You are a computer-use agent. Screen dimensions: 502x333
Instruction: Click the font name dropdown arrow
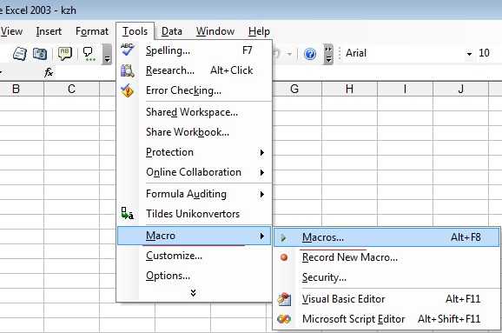coord(469,54)
